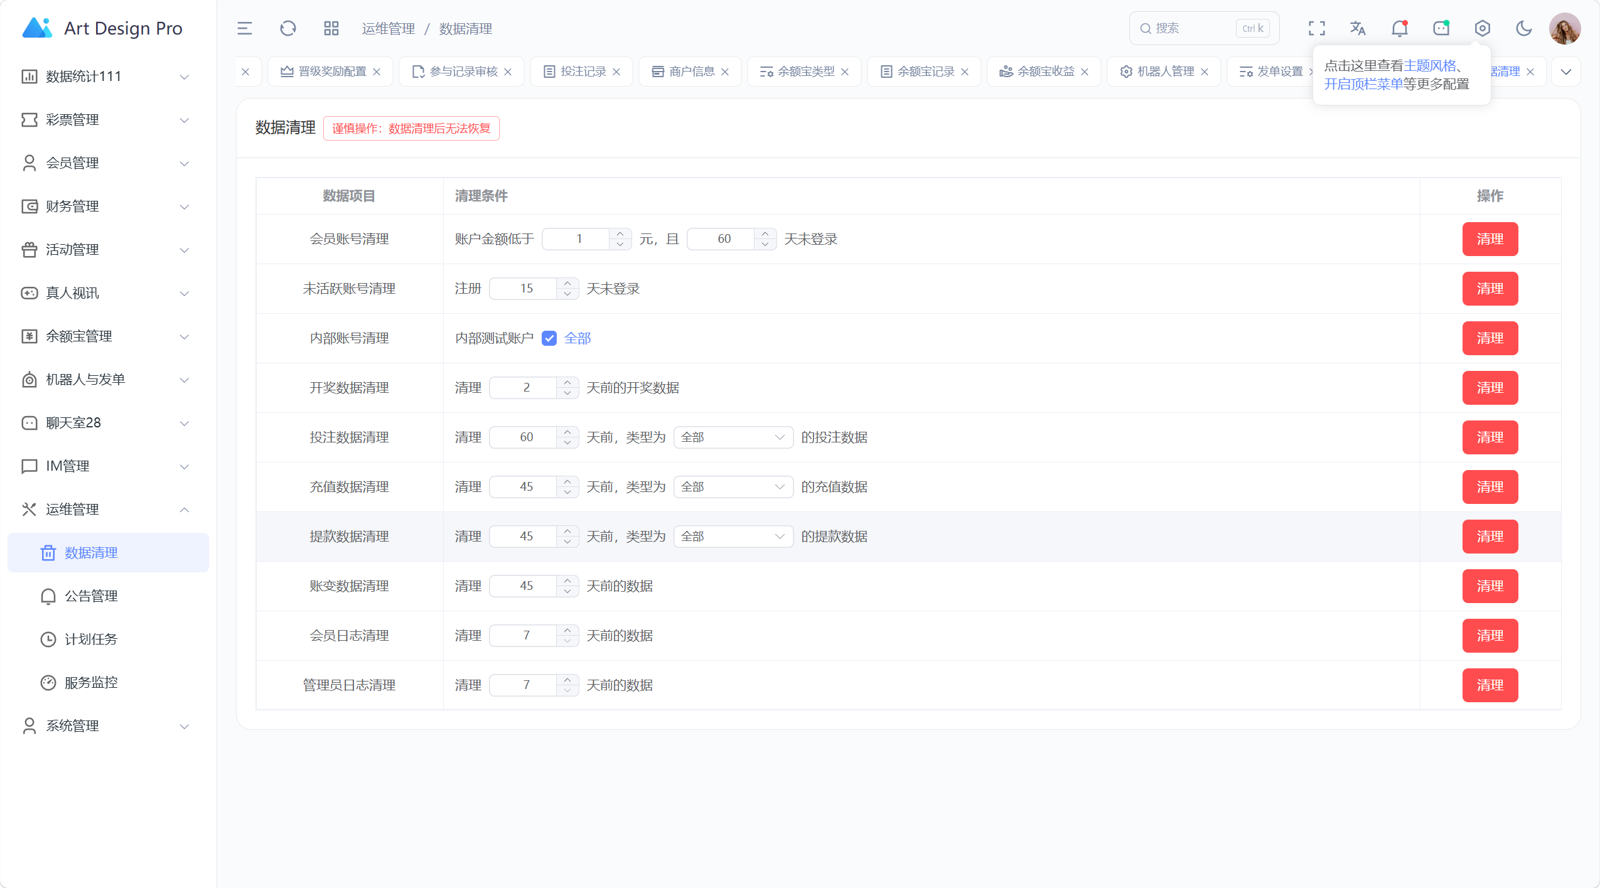The height and width of the screenshot is (888, 1600).
Task: Open 公告管理 in the sidebar
Action: coord(108,596)
